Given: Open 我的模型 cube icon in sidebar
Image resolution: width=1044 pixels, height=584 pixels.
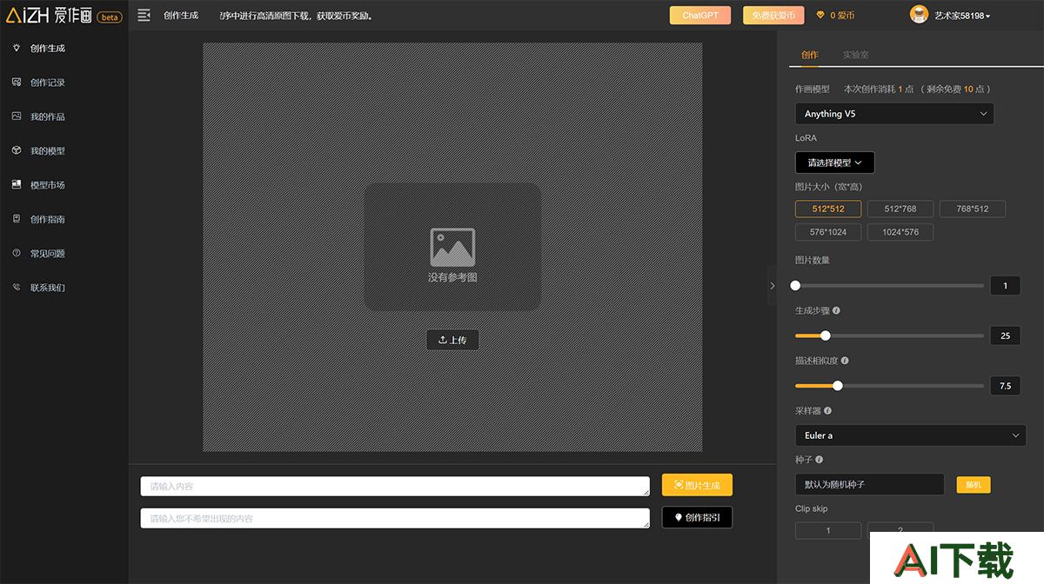Looking at the screenshot, I should 16,150.
